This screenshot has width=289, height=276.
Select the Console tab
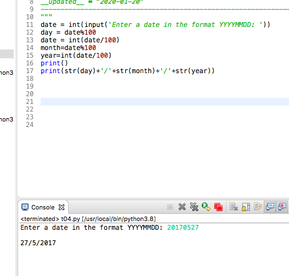point(43,207)
